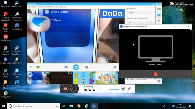This screenshot has height=109, width=195.
Task: Expand Resolution 720p dropdown
Action: pos(140,13)
